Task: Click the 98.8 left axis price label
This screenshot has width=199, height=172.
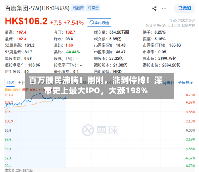Action: pyautogui.click(x=8, y=130)
